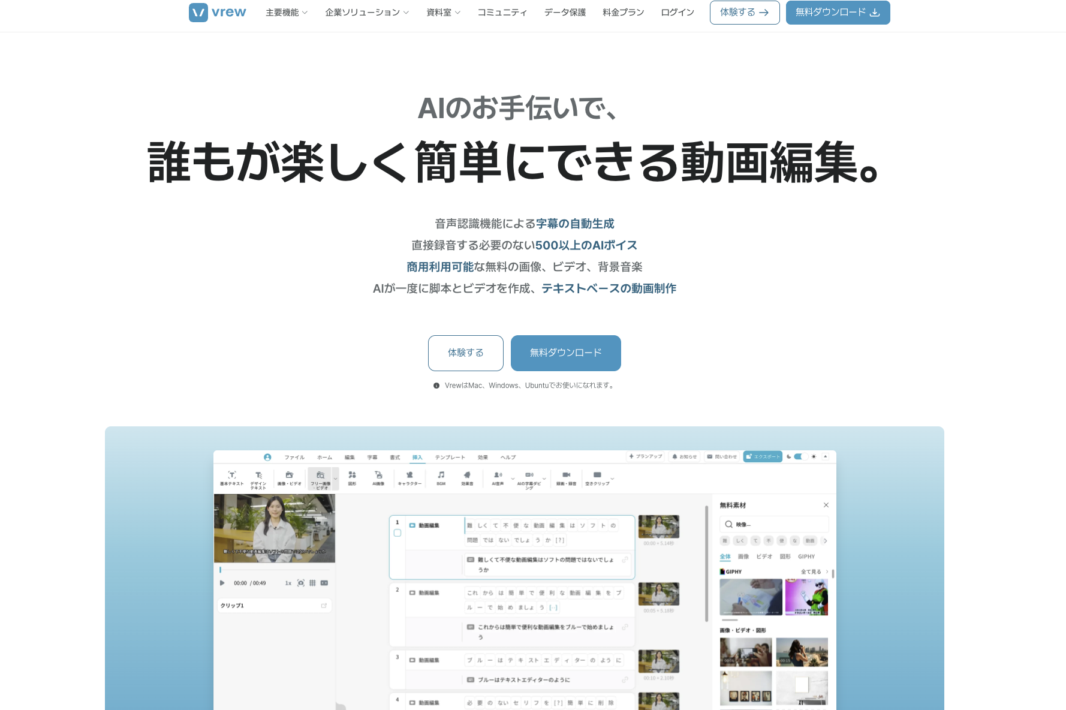Click the プランアップ button
Screen dimensions: 1066x710
646,456
